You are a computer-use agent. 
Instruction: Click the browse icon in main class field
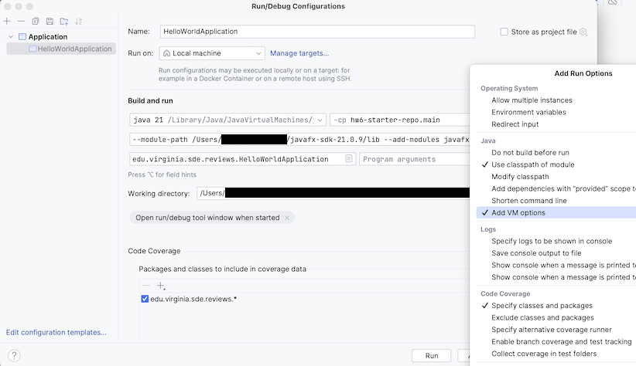pyautogui.click(x=349, y=159)
